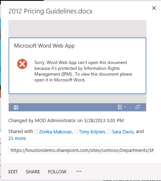Toggle presence box beside Zrinka Makovac

(x=36, y=132)
